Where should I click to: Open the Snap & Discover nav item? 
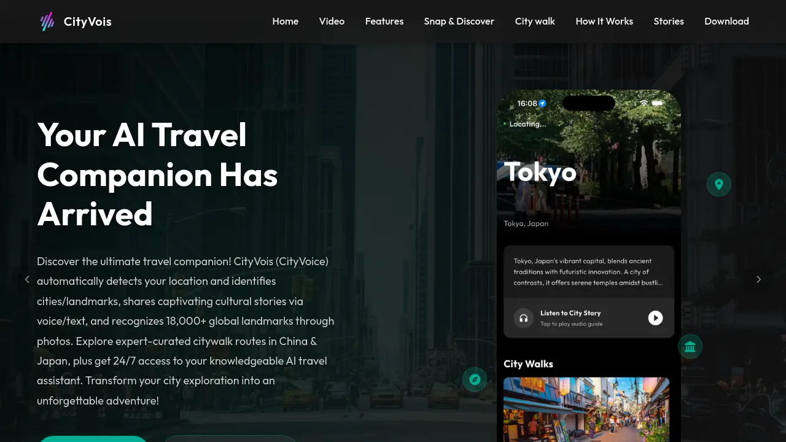pyautogui.click(x=459, y=21)
